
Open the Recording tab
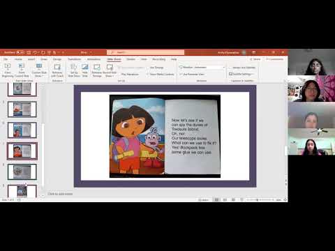(158, 59)
